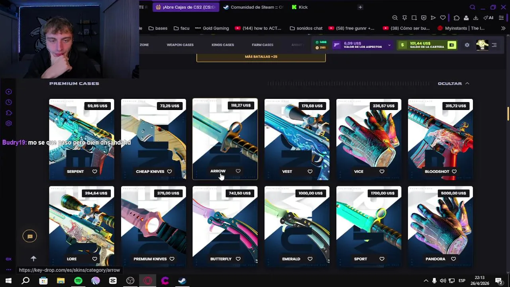Open the browser easy setup sliders icon

[x=501, y=18]
